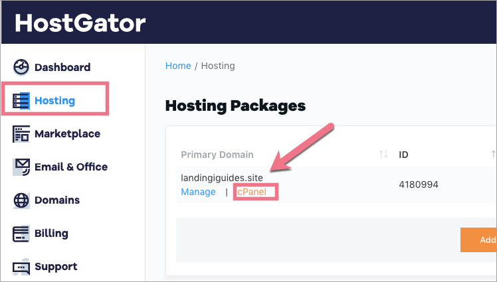Click the Marketplace storefront icon
Image resolution: width=497 pixels, height=282 pixels.
21,134
